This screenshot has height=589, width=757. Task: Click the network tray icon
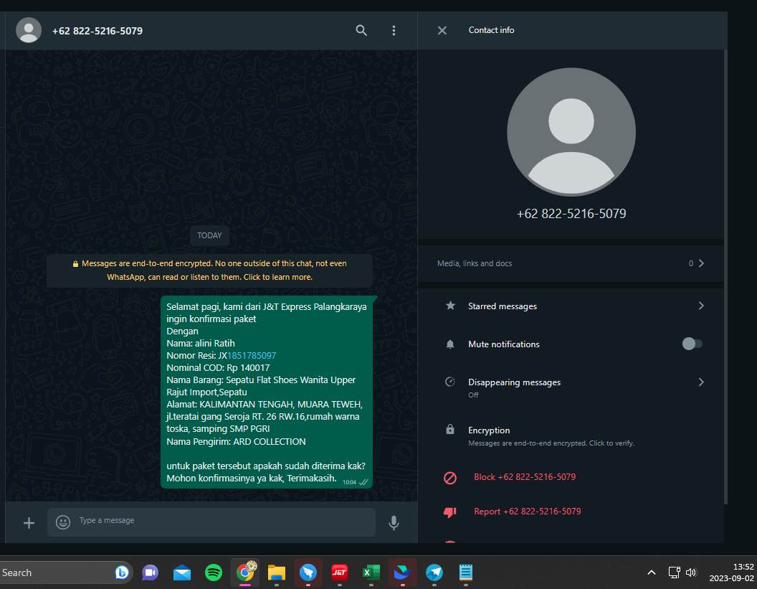tap(674, 572)
